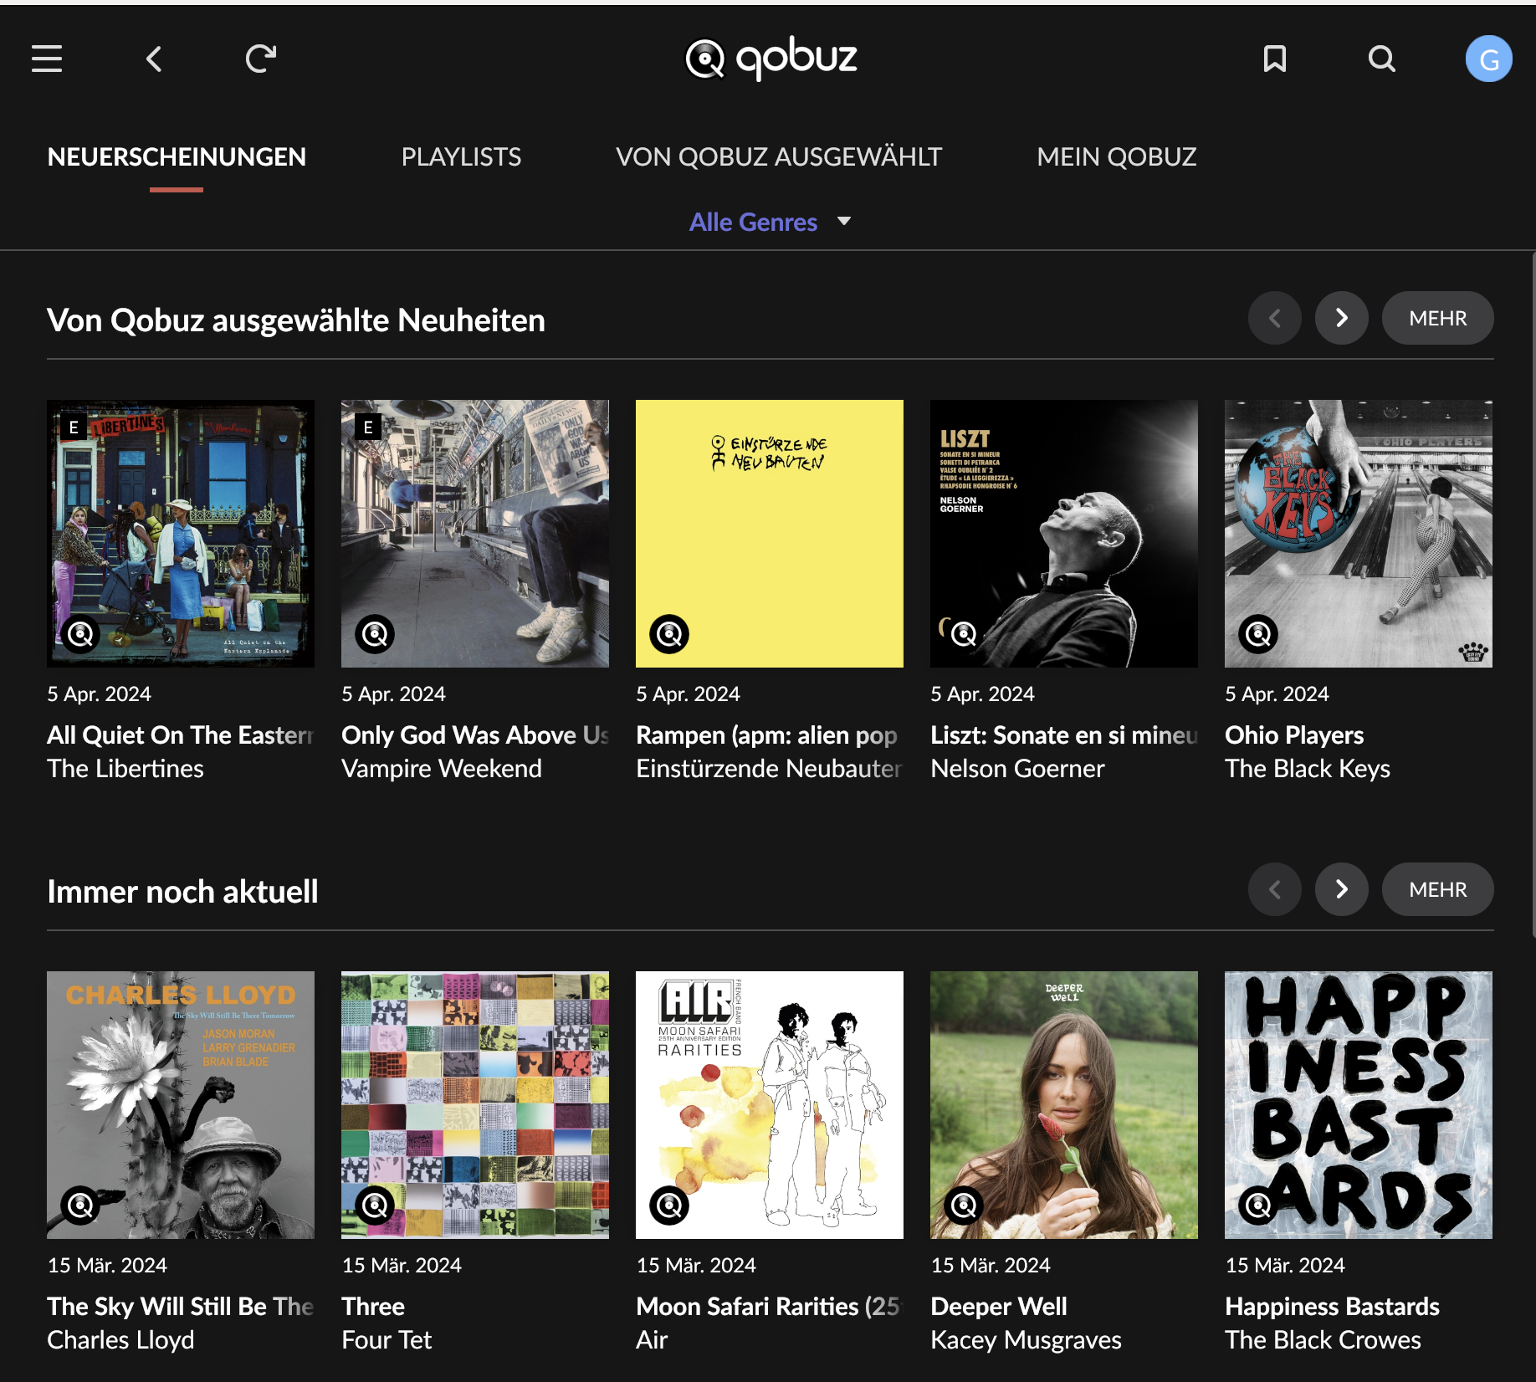The width and height of the screenshot is (1536, 1382).
Task: Click Qobuz badge on Vampire Weekend cover
Action: 375,634
